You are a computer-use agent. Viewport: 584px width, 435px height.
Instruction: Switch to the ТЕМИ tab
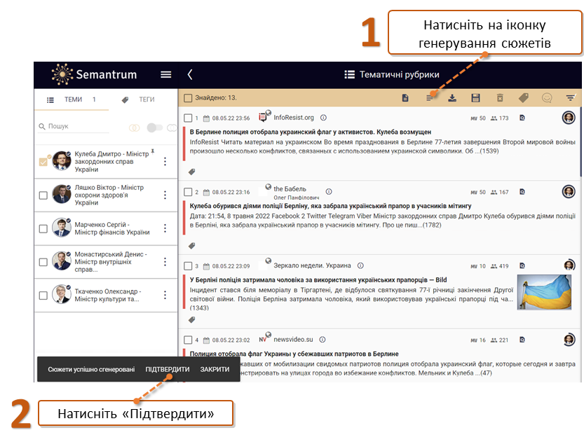pyautogui.click(x=71, y=99)
